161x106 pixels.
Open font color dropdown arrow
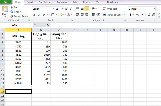coord(72,15)
